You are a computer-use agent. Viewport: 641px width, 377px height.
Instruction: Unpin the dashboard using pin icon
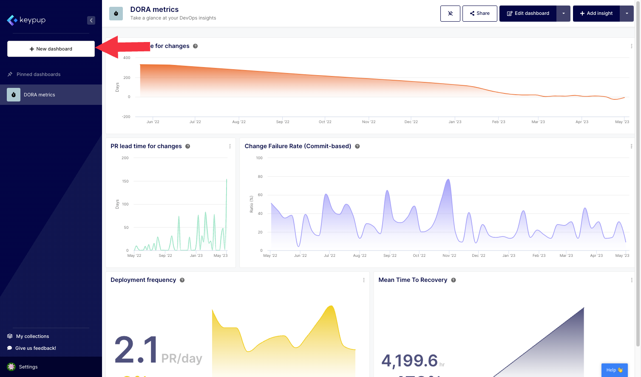pos(450,14)
